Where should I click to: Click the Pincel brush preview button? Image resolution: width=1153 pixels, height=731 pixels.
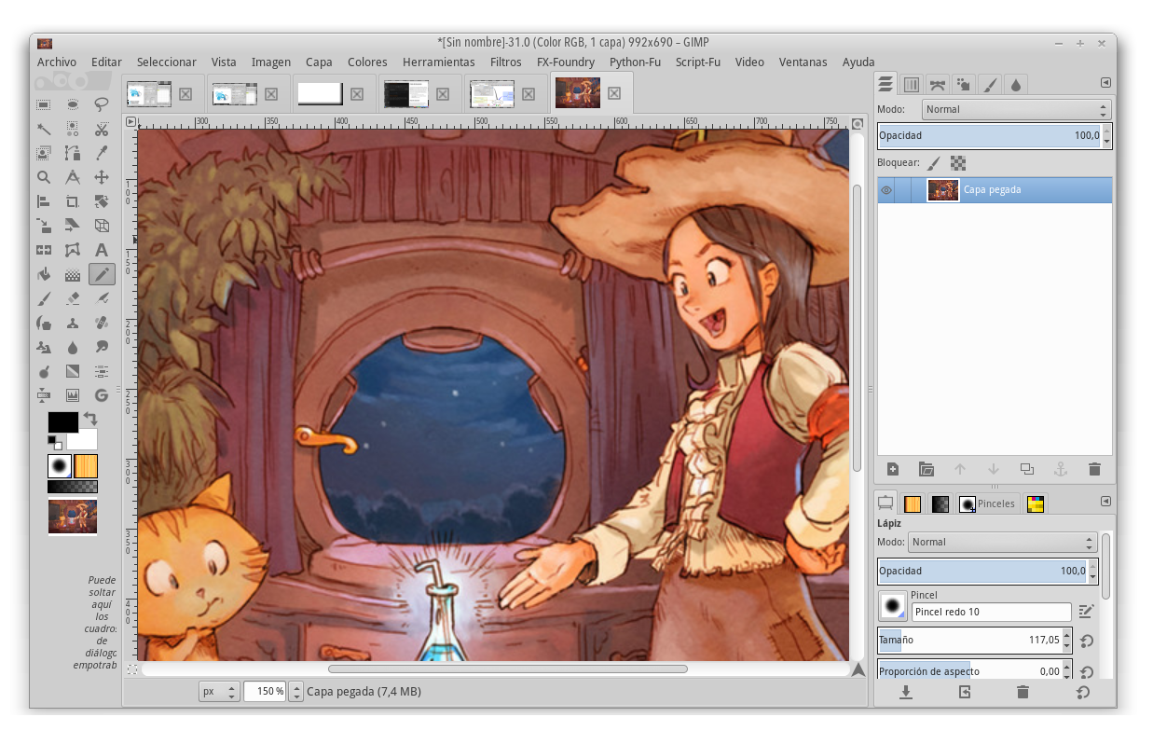pos(893,606)
